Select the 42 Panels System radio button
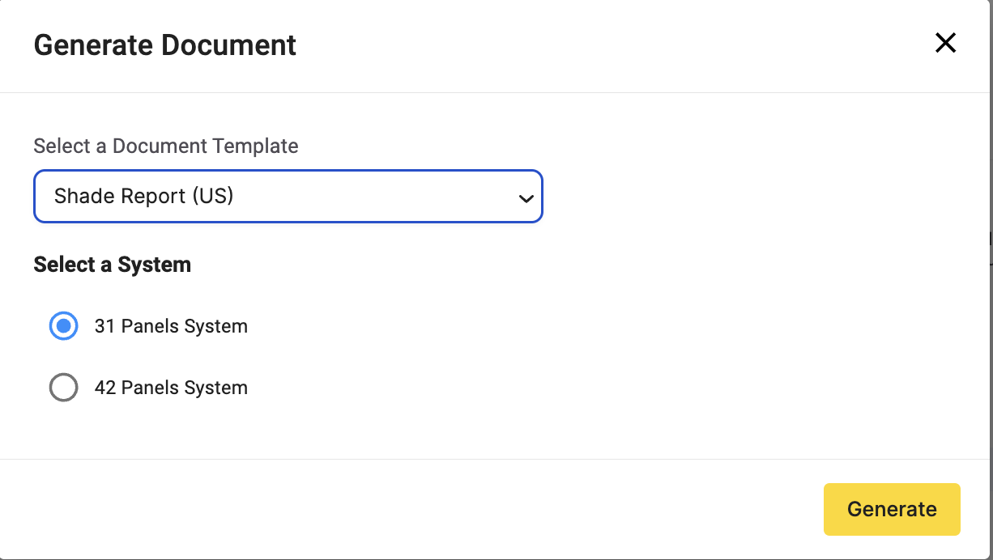The height and width of the screenshot is (560, 993). click(x=63, y=388)
